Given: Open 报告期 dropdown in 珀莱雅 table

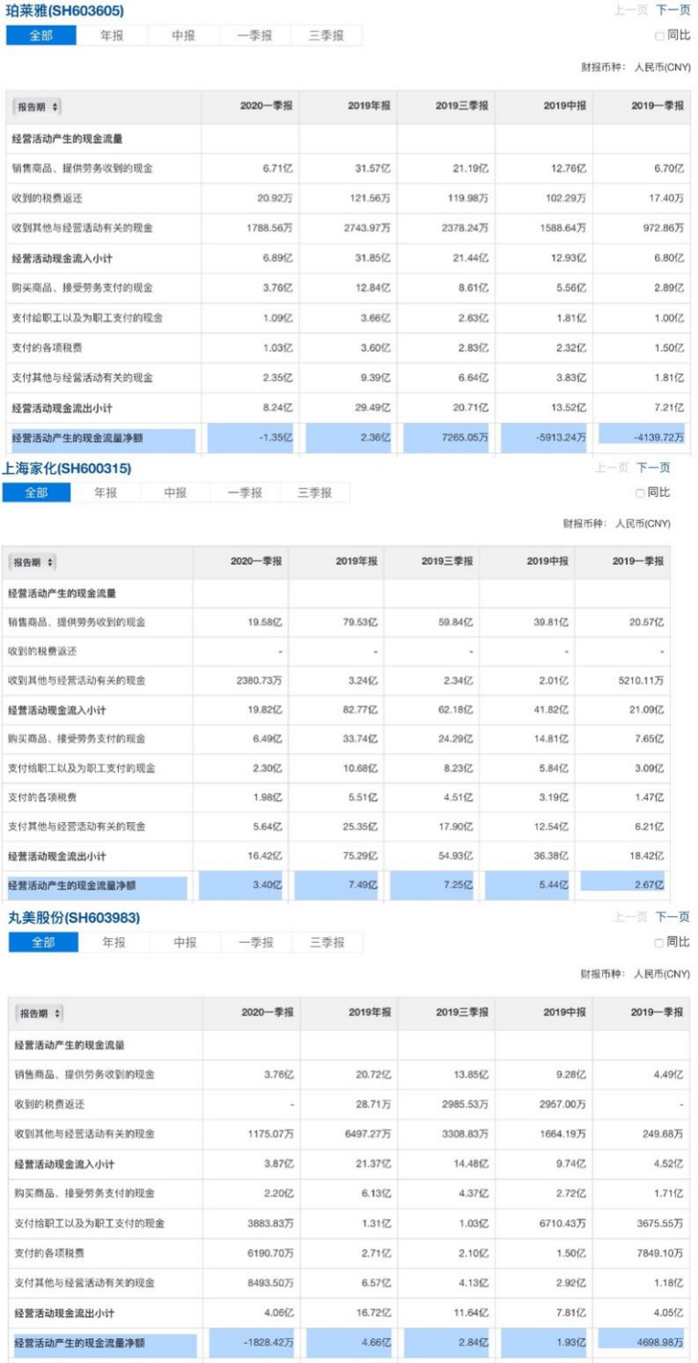Looking at the screenshot, I should pyautogui.click(x=38, y=107).
